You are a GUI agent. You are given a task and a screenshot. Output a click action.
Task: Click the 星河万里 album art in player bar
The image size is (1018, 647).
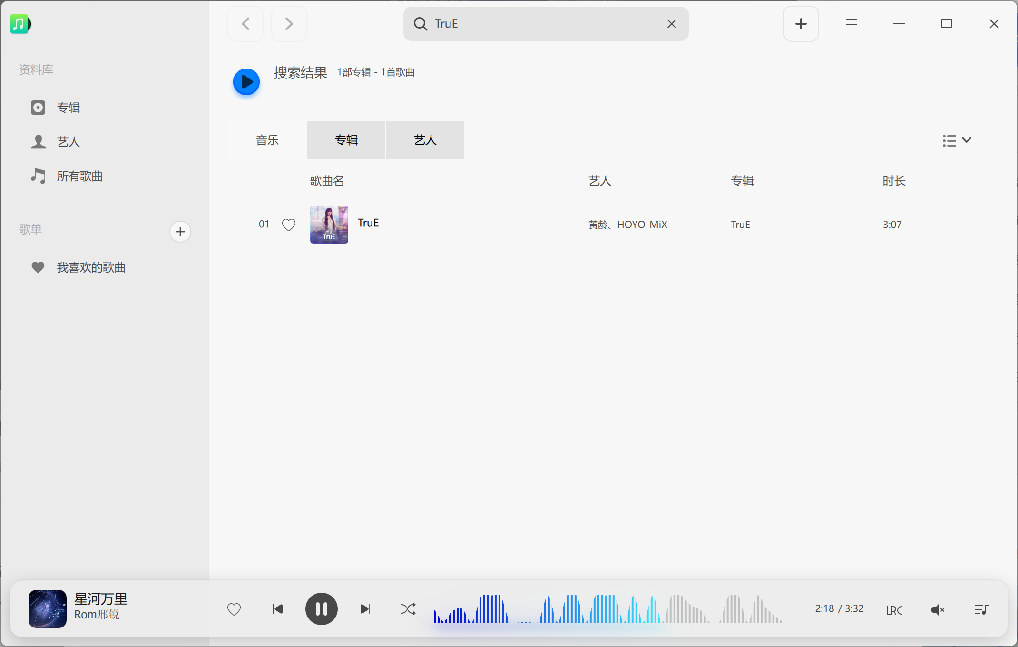[x=48, y=609]
